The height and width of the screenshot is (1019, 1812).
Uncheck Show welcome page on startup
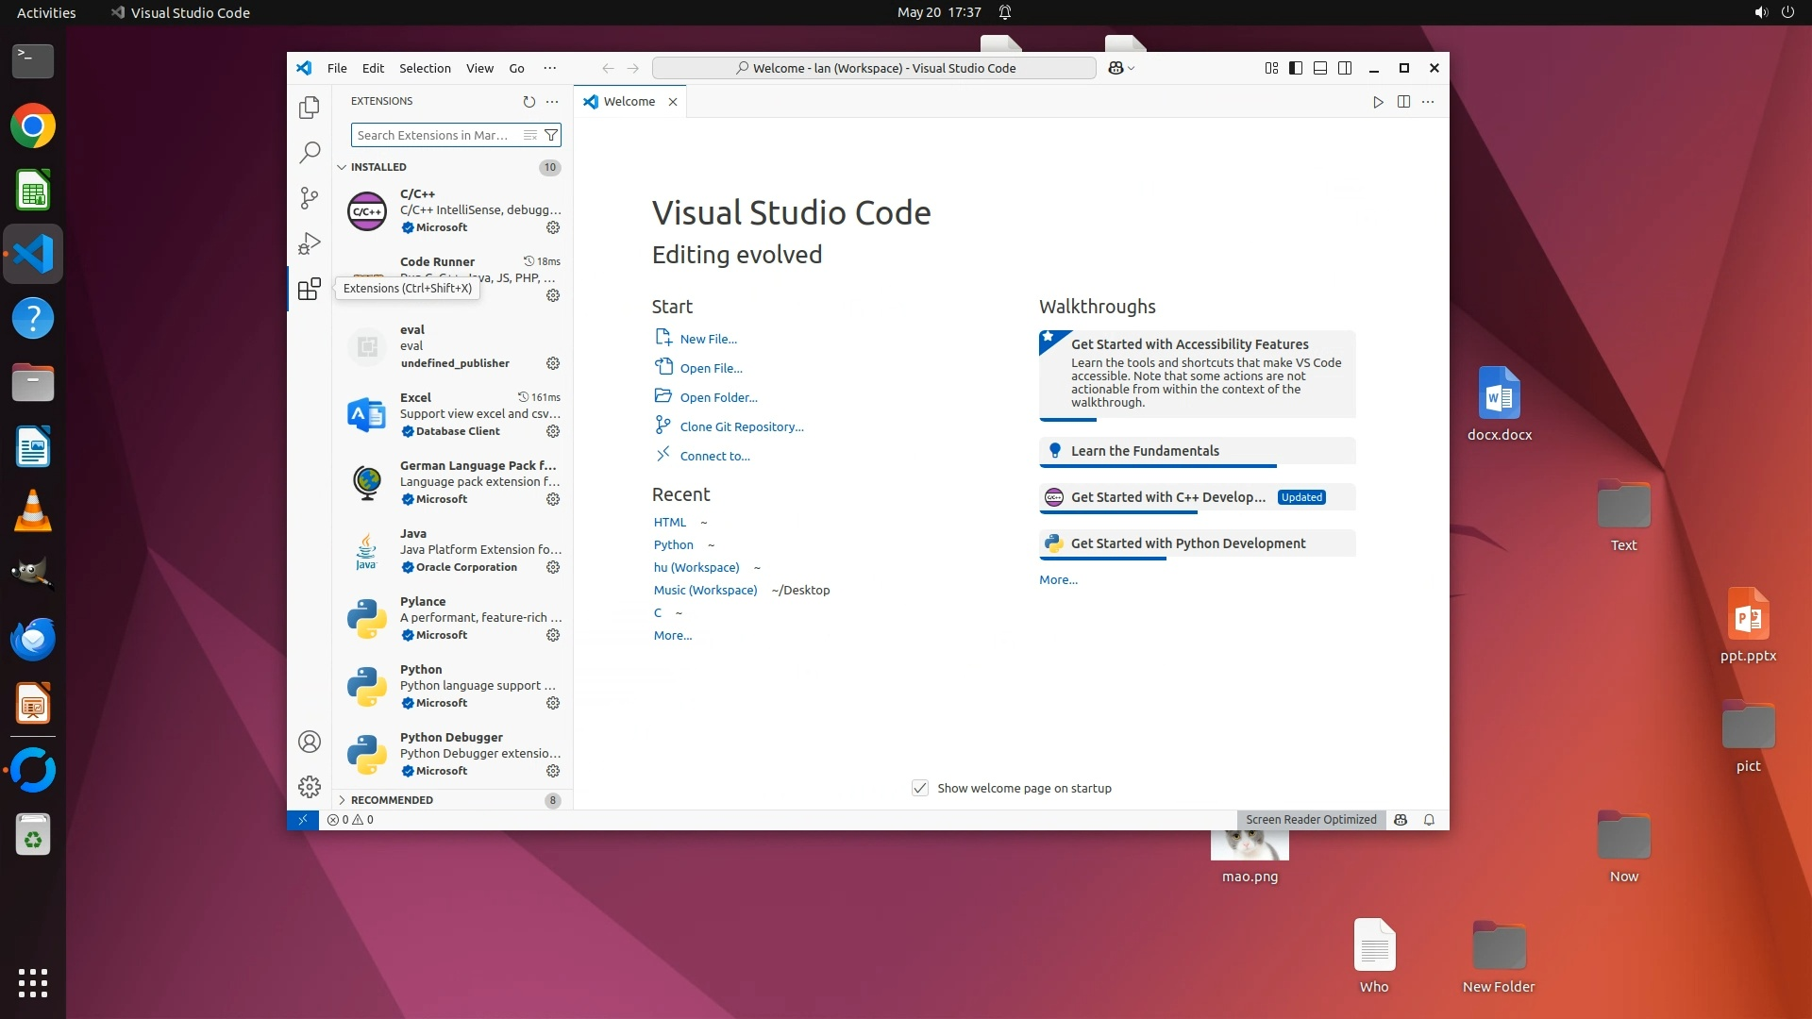pos(920,788)
